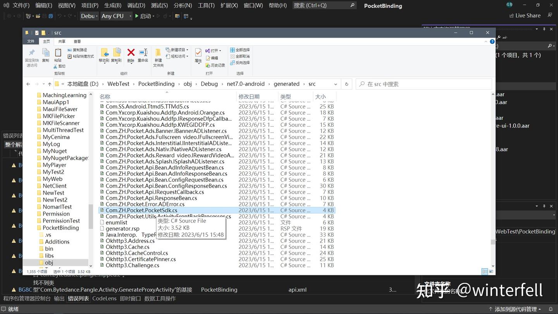This screenshot has width=558, height=314.
Task: Click the Visual Studio search box
Action: (x=324, y=5)
